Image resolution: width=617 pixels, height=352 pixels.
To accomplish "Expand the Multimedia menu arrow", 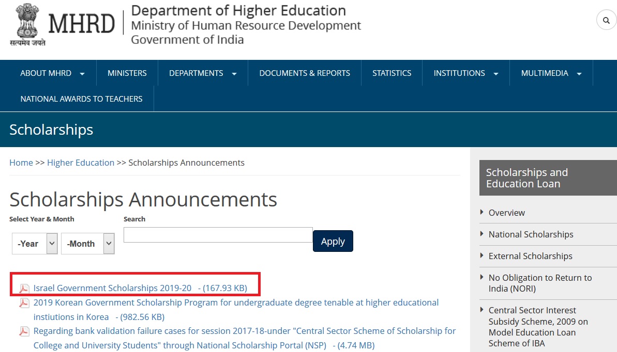I will click(x=579, y=74).
